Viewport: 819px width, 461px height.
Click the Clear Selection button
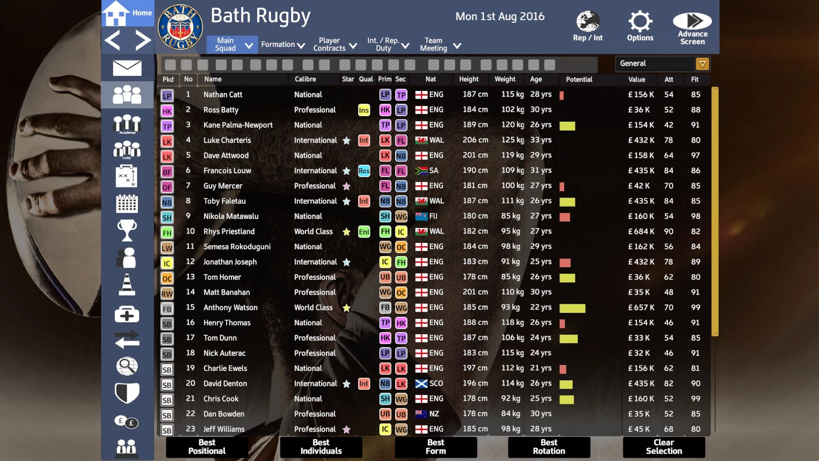coord(664,447)
